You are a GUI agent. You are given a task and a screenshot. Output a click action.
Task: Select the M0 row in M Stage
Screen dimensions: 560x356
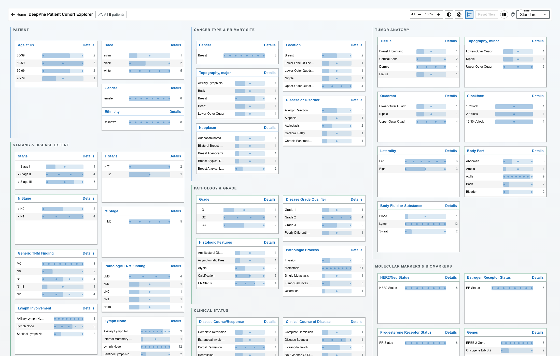pos(143,221)
